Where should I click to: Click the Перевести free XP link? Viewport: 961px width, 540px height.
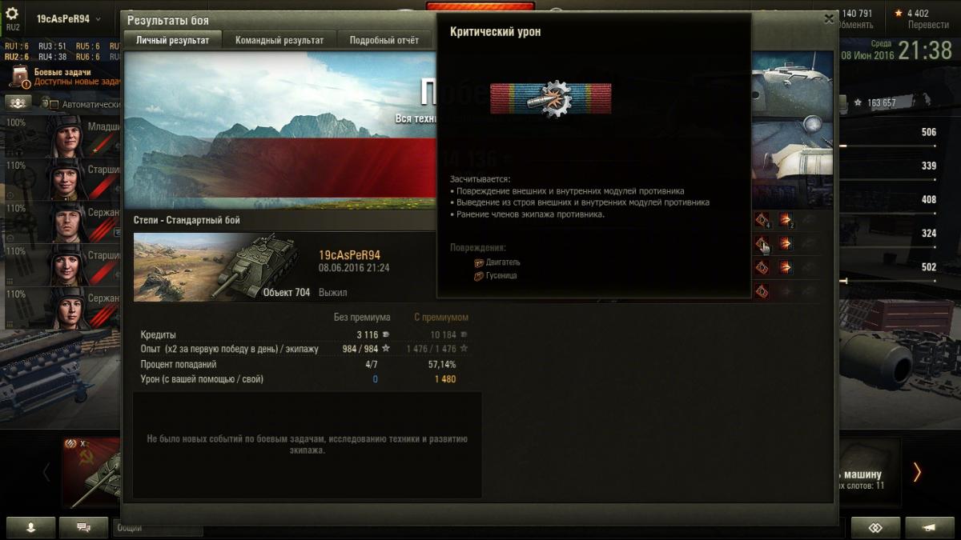tap(928, 25)
